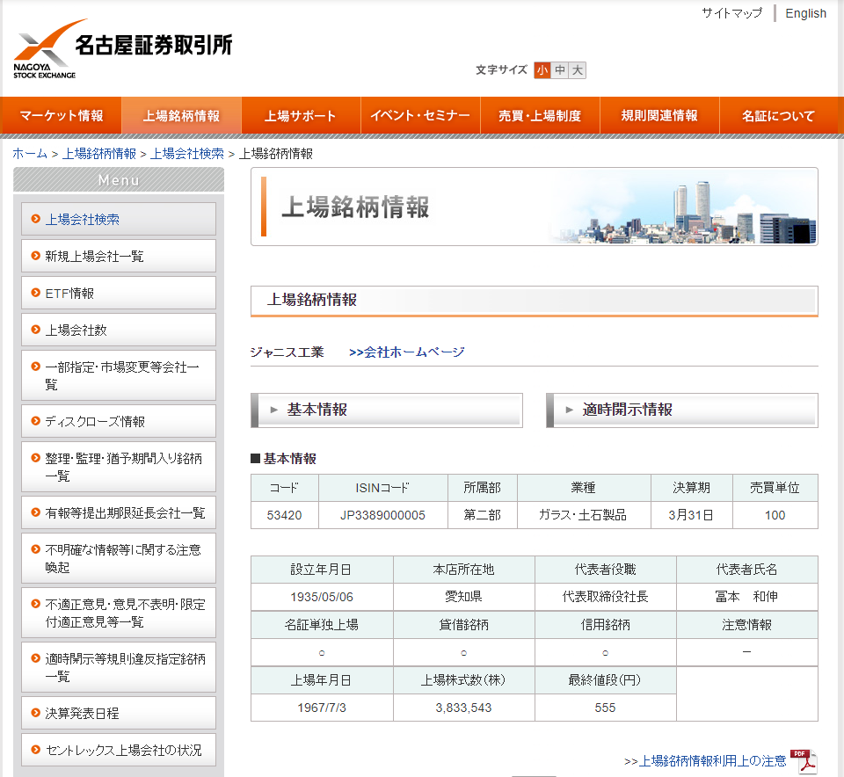Click the 最終値段 value 555
The image size is (844, 777).
tap(605, 708)
